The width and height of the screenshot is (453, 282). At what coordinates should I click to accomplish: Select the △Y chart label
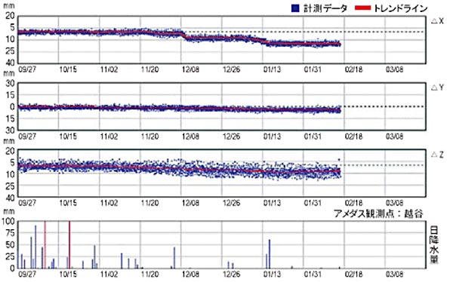coord(437,87)
